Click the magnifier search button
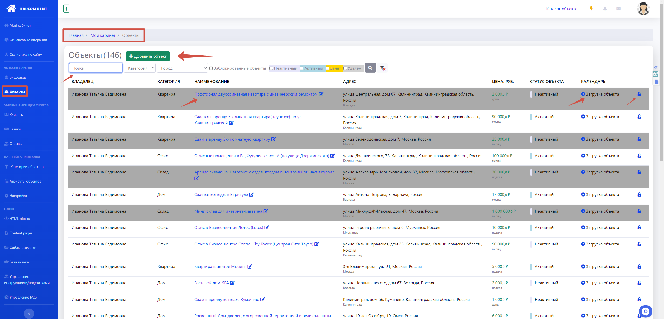 coord(370,68)
